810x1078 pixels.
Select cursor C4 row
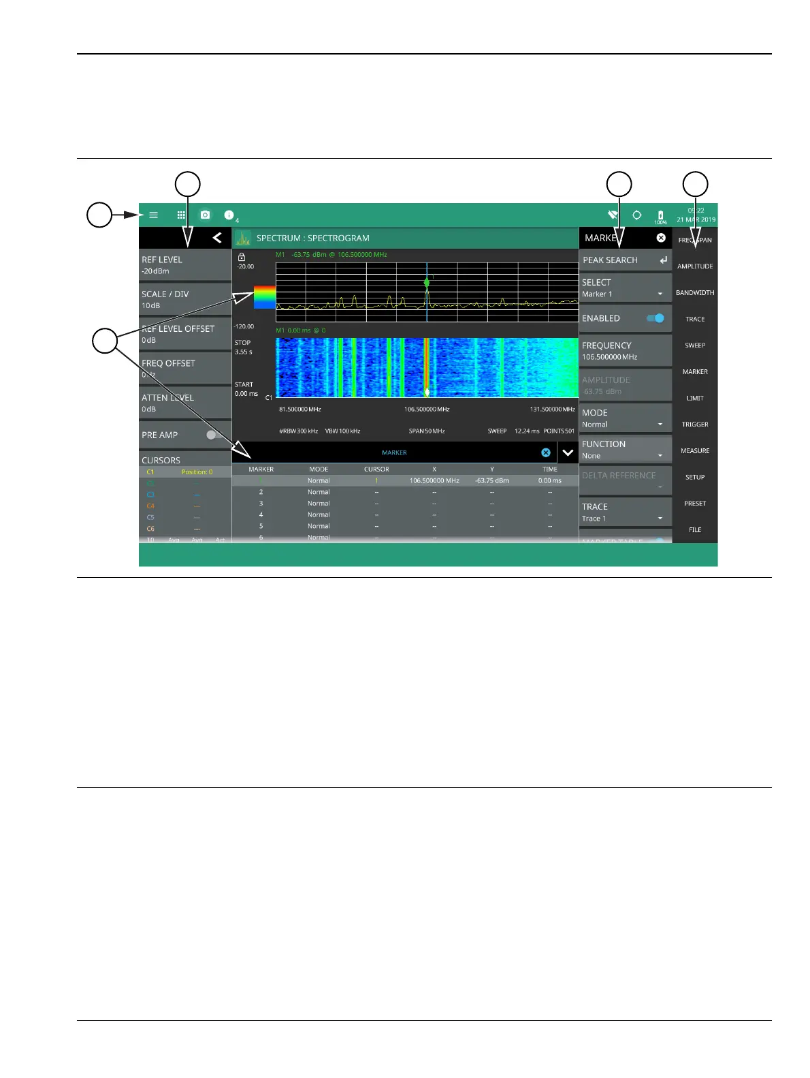coord(185,506)
